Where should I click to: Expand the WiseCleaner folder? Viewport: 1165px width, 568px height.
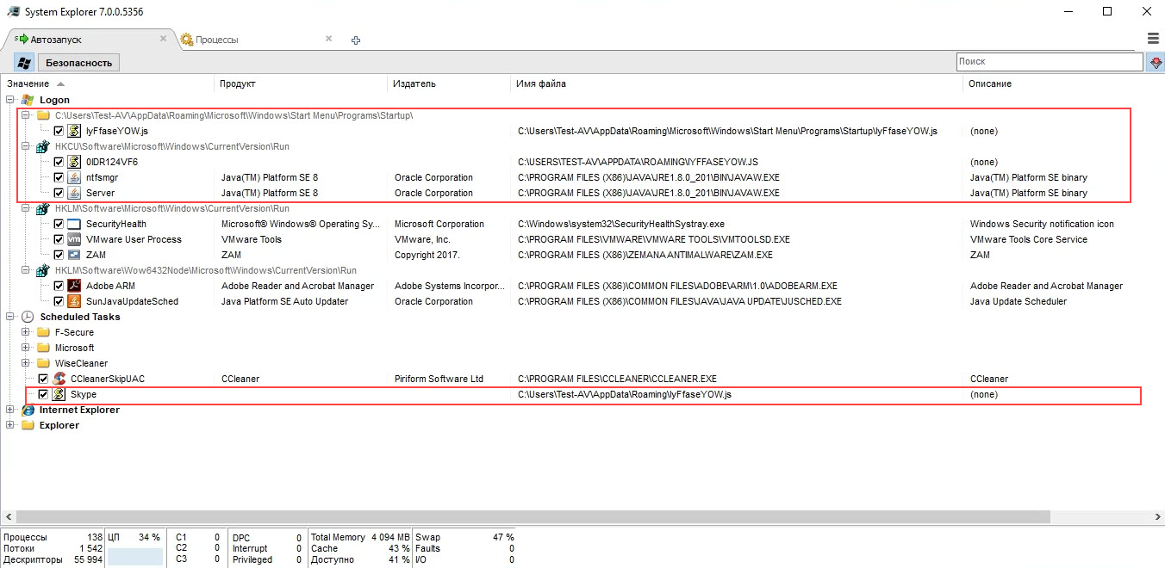tap(26, 363)
